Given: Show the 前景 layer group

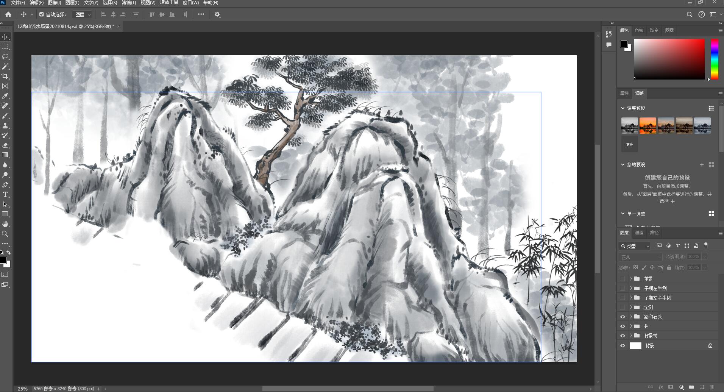Looking at the screenshot, I should coord(623,278).
